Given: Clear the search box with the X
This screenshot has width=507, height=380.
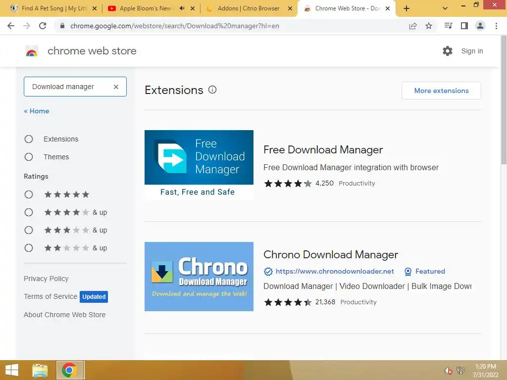Looking at the screenshot, I should (x=116, y=87).
